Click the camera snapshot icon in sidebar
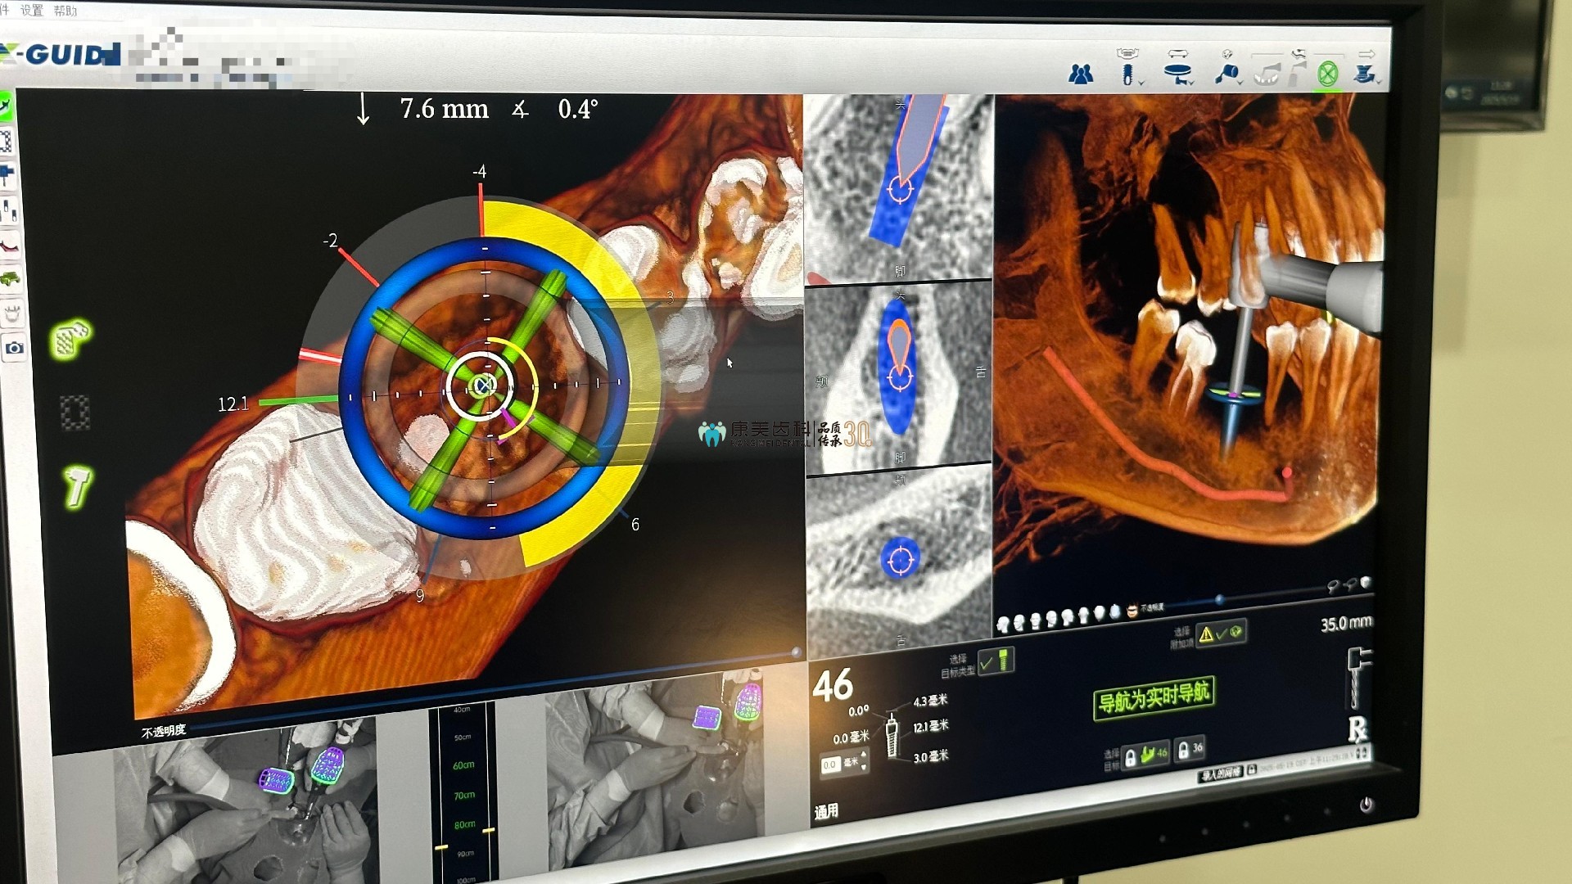Image resolution: width=1572 pixels, height=884 pixels. pos(14,349)
